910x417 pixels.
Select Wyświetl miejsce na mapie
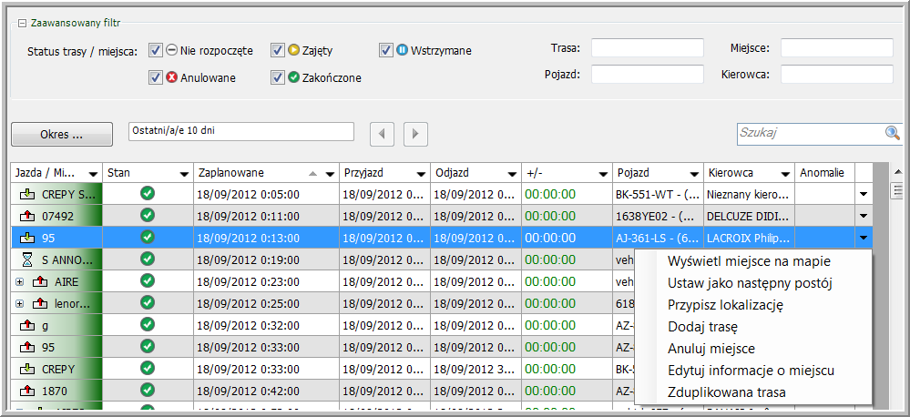749,261
